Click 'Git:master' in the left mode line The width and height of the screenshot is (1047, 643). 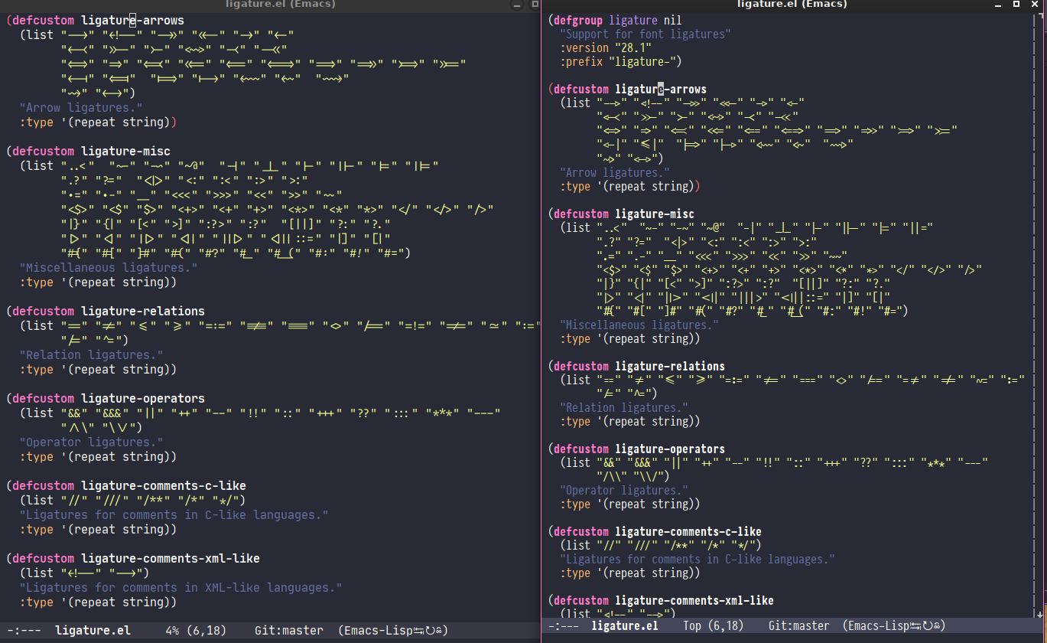click(288, 631)
